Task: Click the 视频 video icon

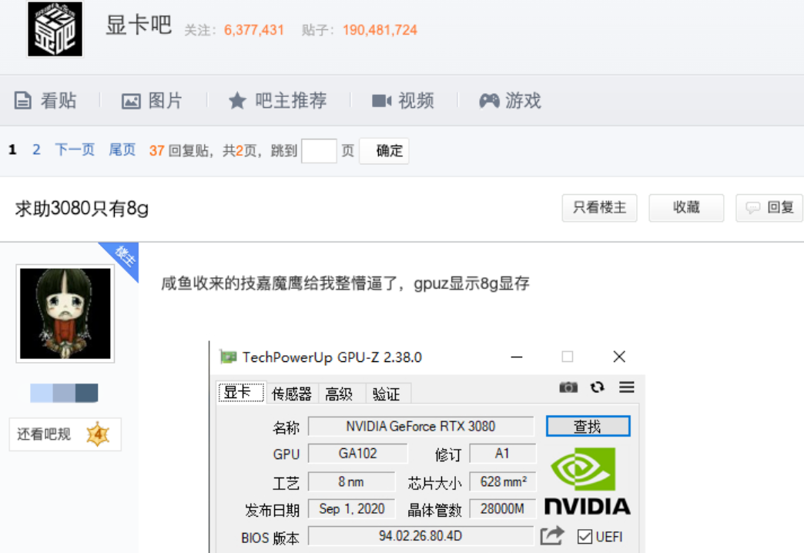Action: pos(380,100)
